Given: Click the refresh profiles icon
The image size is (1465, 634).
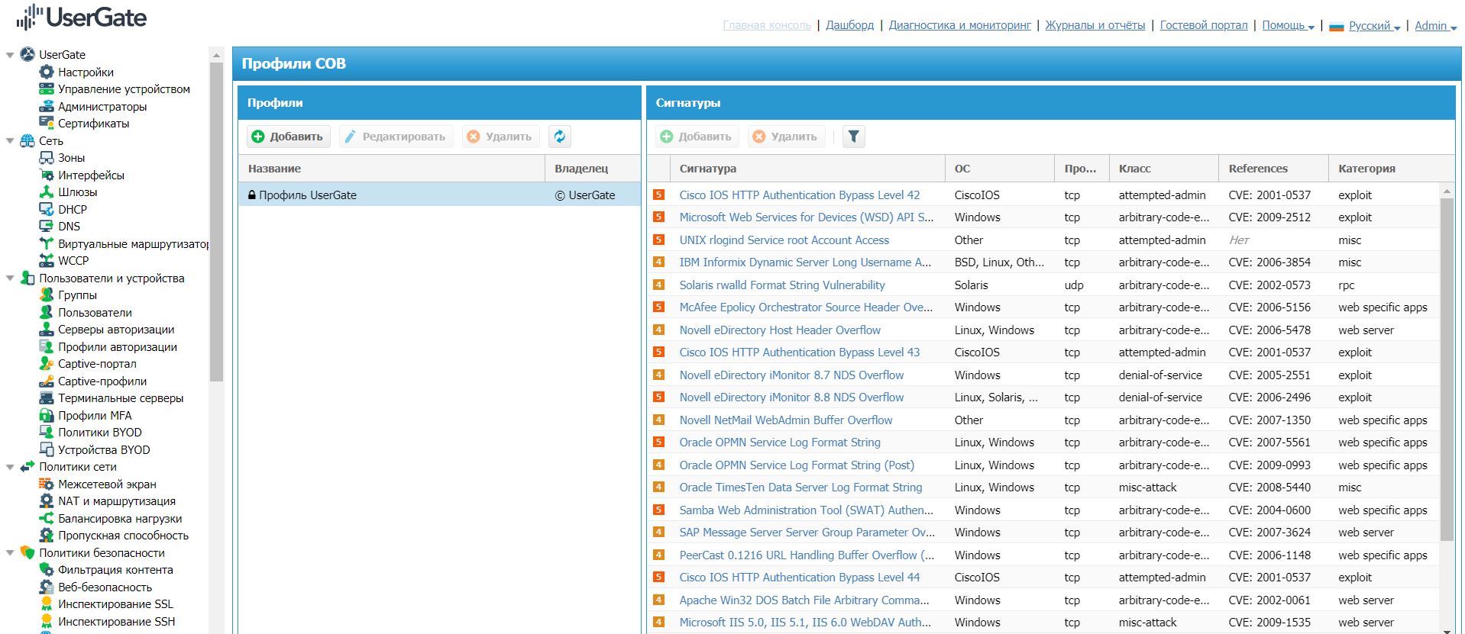Looking at the screenshot, I should (x=560, y=137).
